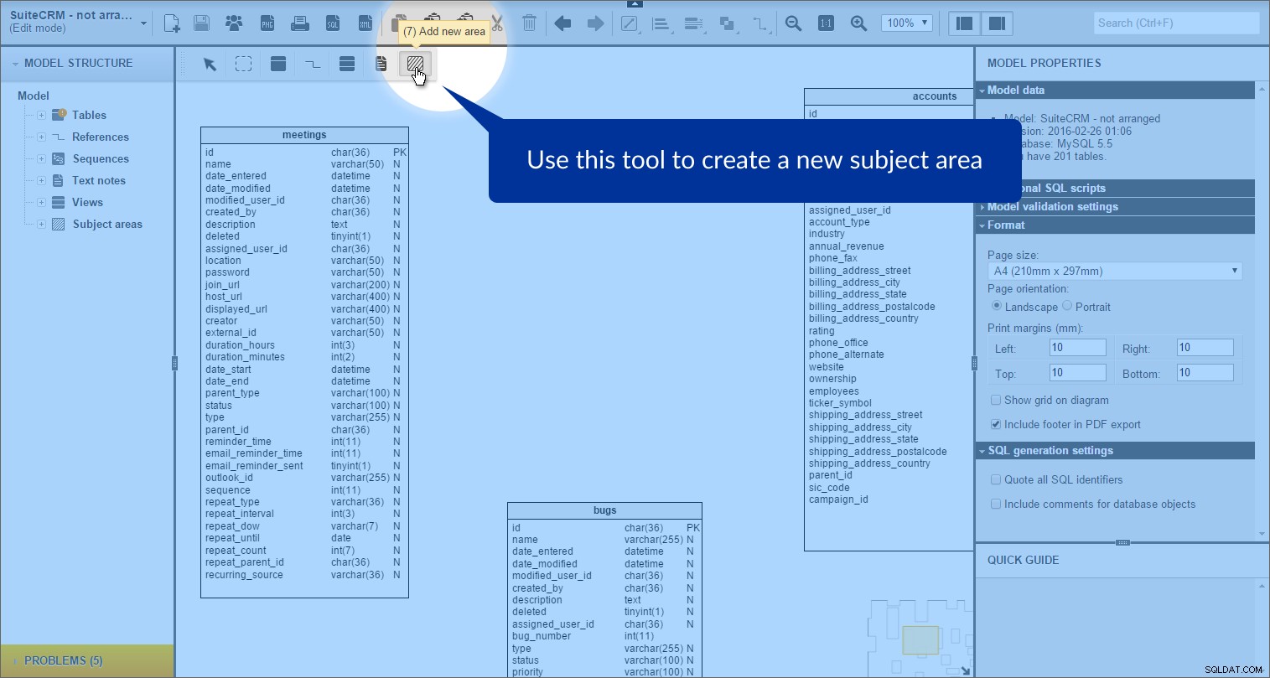Open the share model (people) icon

click(x=234, y=23)
